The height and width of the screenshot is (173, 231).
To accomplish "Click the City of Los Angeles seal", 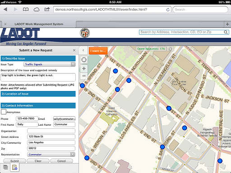I will (85, 33).
